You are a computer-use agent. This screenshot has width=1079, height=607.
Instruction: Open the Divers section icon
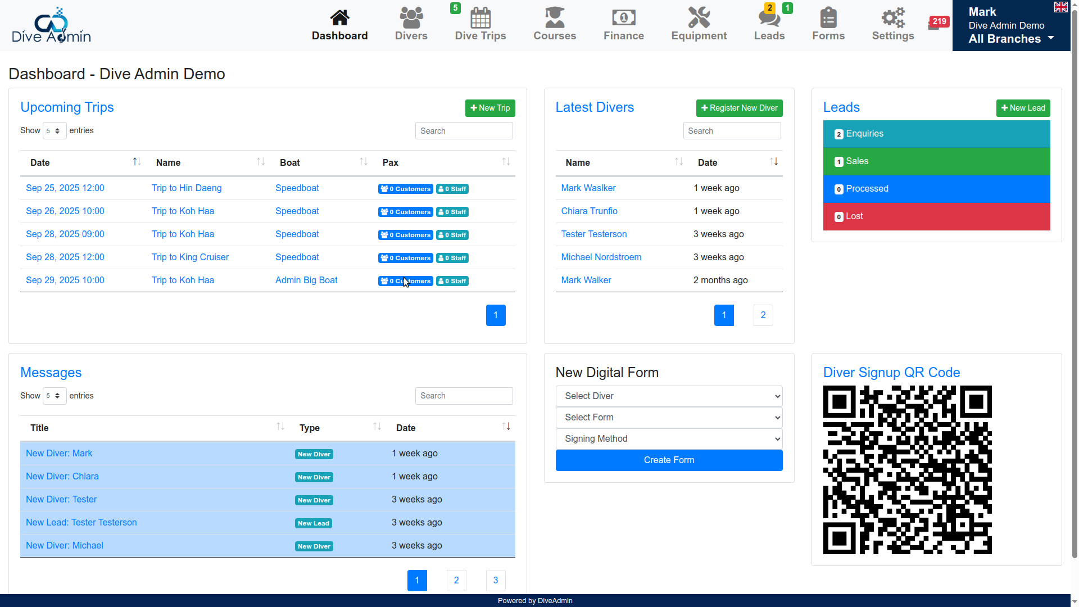(x=411, y=18)
